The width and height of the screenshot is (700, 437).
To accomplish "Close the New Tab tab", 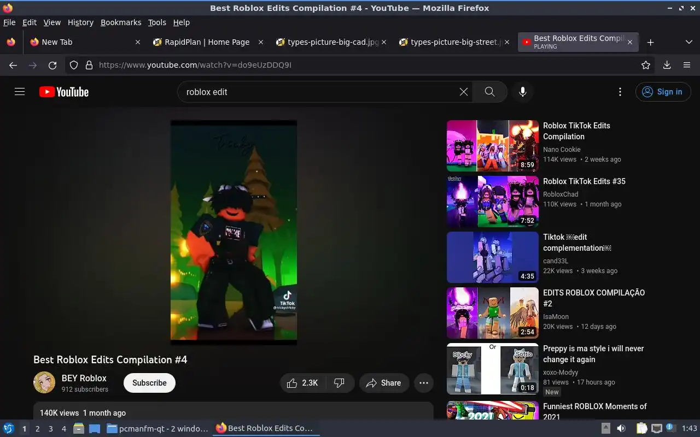I will pos(138,42).
